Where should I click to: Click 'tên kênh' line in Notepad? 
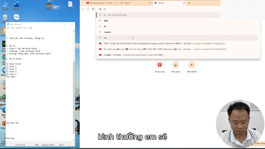coord(11,77)
